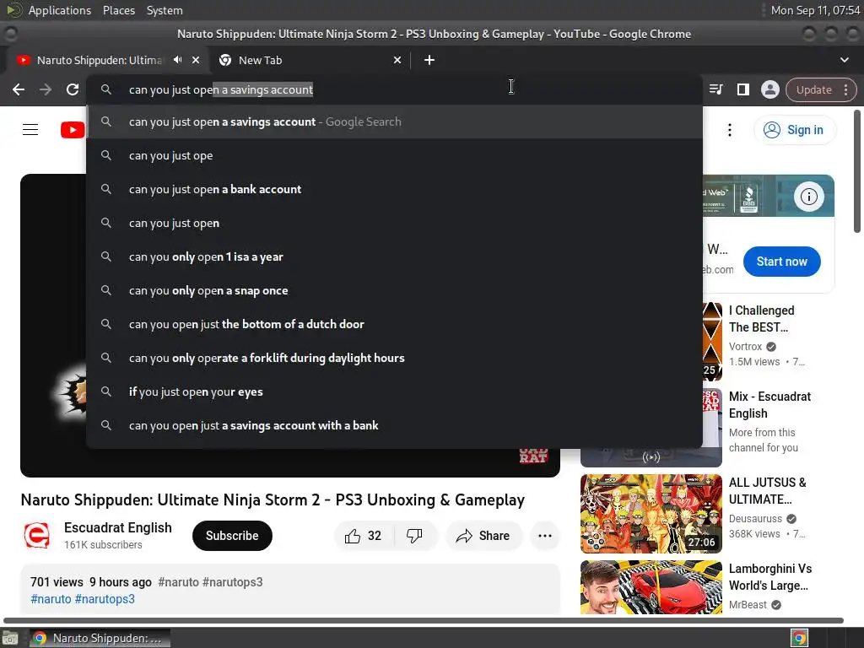Open the Places menu
864x648 pixels.
(118, 10)
